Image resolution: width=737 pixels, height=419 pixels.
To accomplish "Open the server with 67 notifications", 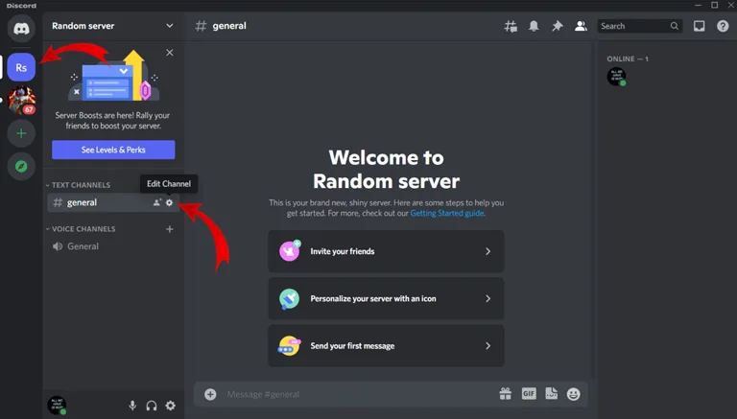I will tap(21, 100).
